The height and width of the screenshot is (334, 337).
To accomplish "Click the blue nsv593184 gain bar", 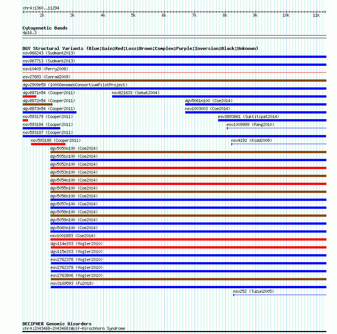I will coord(42,128).
